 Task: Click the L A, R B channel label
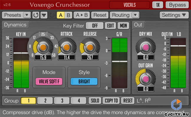(144, 100)
